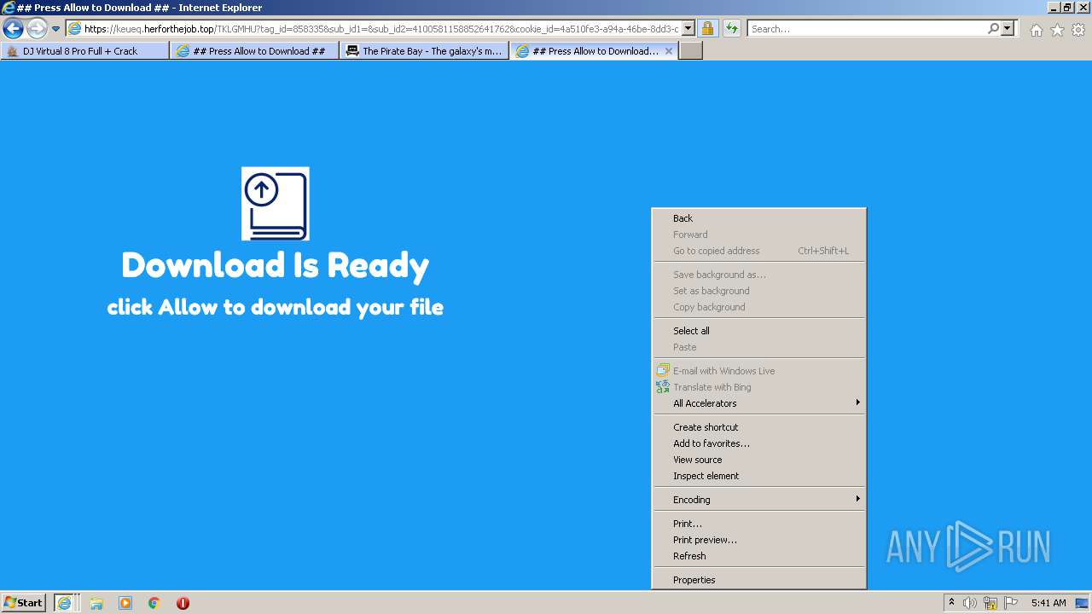This screenshot has width=1092, height=614.
Task: Choose Create shortcut in context menu
Action: coord(758,427)
